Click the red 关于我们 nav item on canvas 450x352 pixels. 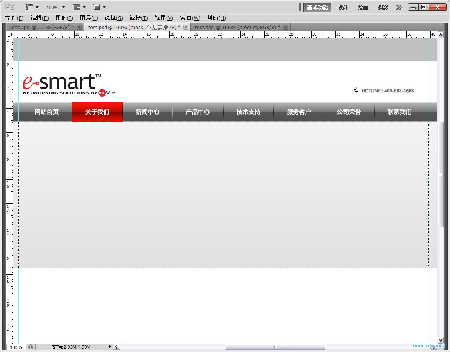click(x=97, y=112)
